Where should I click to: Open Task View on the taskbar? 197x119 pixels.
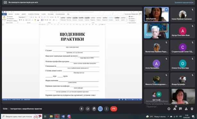click(x=45, y=116)
